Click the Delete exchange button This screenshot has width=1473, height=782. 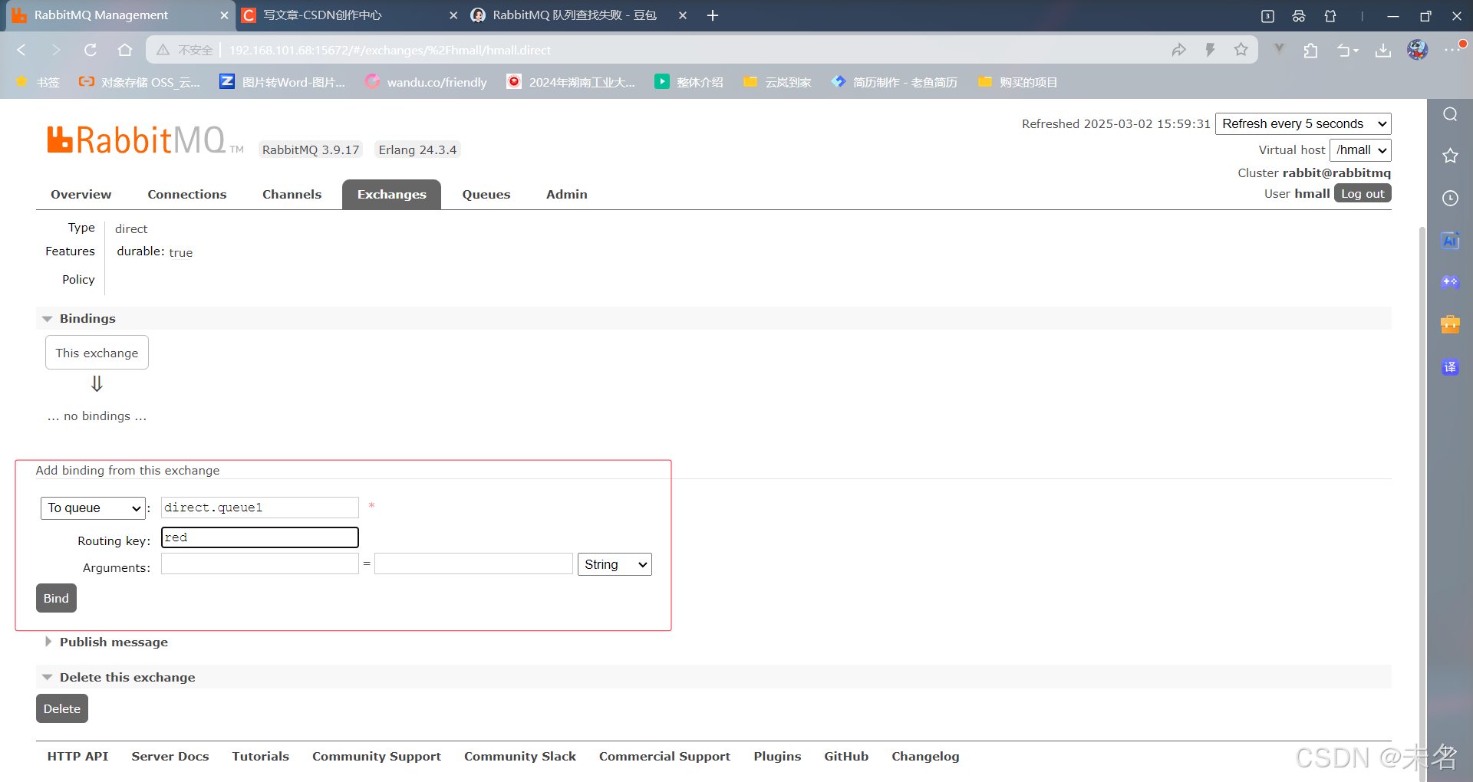pos(62,708)
